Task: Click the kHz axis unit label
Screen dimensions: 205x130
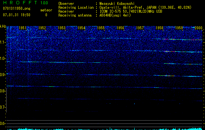Action: [3, 26]
